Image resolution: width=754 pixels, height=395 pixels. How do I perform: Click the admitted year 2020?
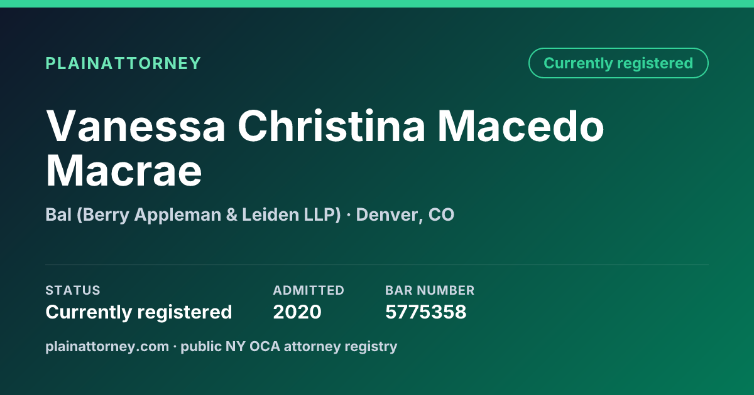click(297, 312)
